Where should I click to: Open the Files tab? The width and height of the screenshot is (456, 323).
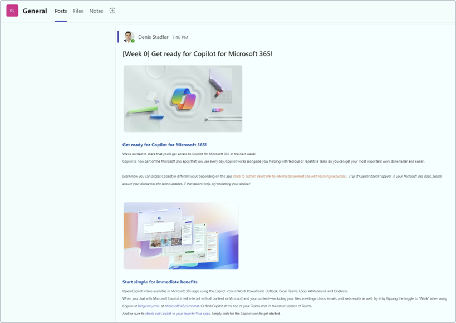[x=78, y=11]
